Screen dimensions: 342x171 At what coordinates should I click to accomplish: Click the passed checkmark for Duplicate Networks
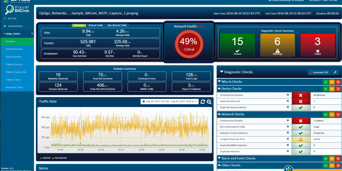tap(300, 152)
